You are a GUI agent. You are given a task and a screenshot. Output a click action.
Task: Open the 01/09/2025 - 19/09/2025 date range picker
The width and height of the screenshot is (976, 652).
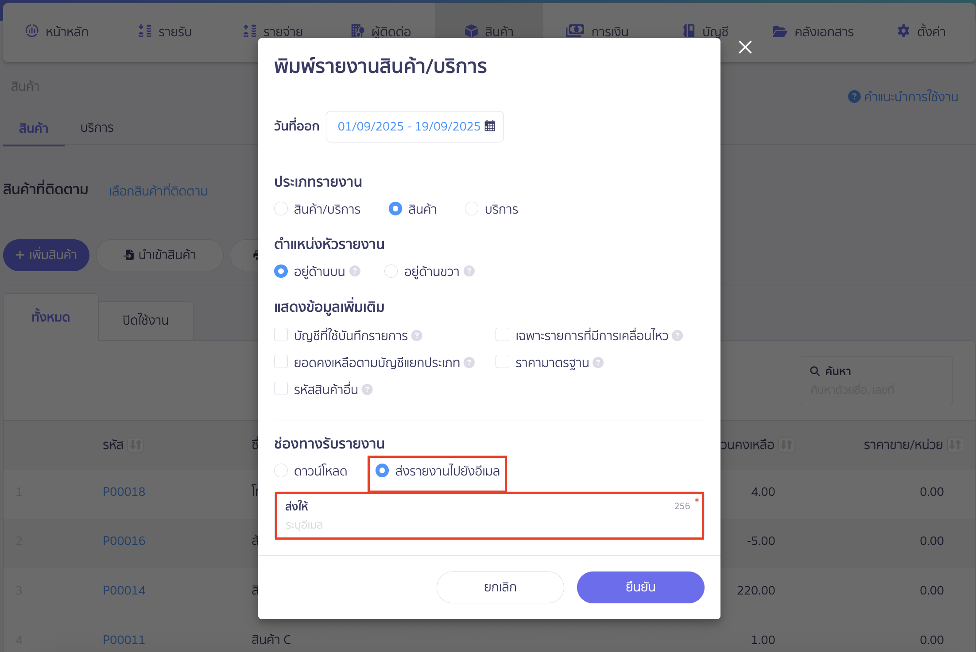[x=408, y=126]
